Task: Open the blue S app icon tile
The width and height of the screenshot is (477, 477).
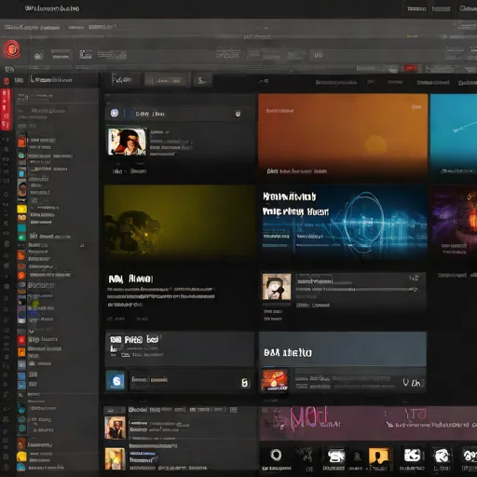Action: point(116,380)
